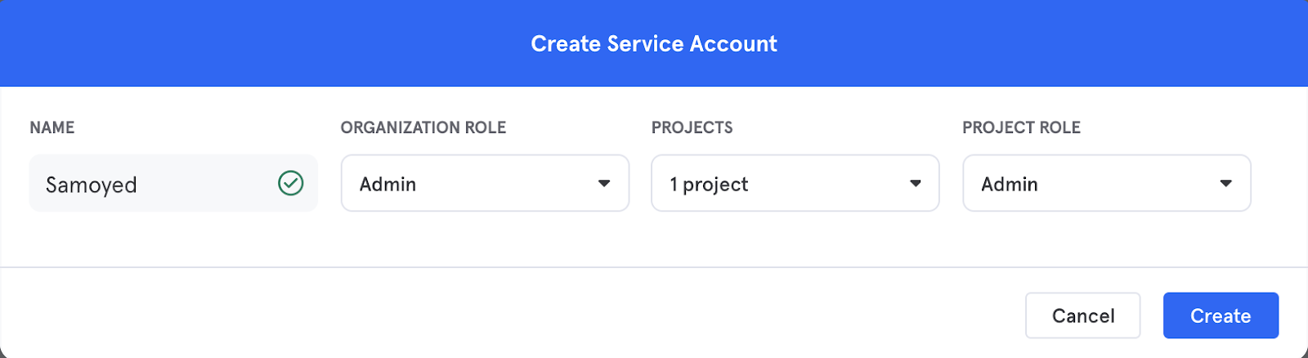The image size is (1308, 358).
Task: Click the NAME field label
Action: (52, 128)
